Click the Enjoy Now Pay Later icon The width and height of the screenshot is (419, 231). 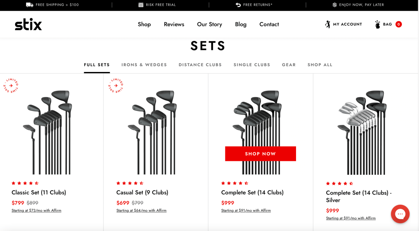tap(334, 5)
